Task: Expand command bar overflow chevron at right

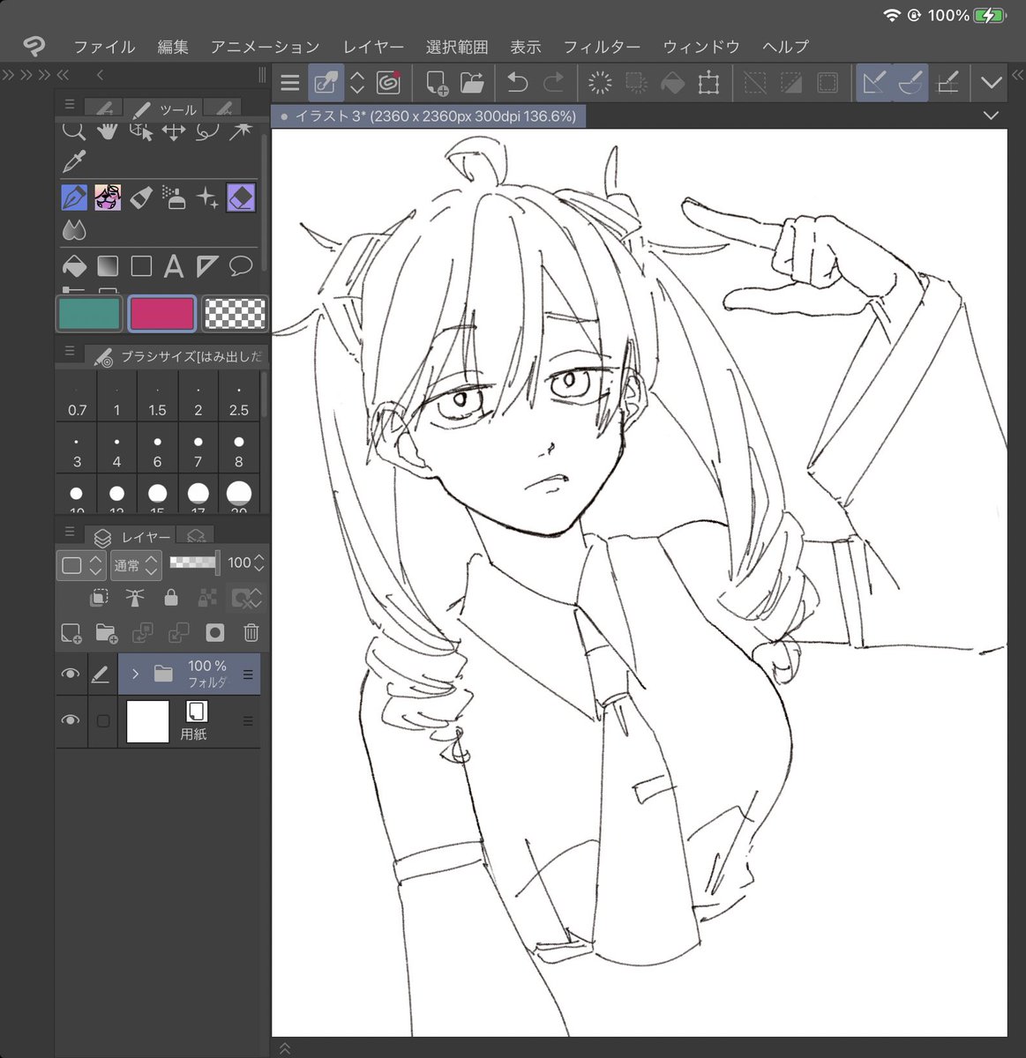Action: pos(992,84)
